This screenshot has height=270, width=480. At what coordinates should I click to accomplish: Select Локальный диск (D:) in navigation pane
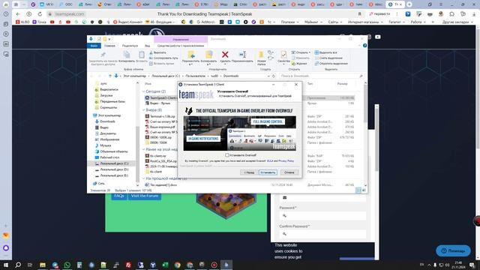click(x=112, y=169)
